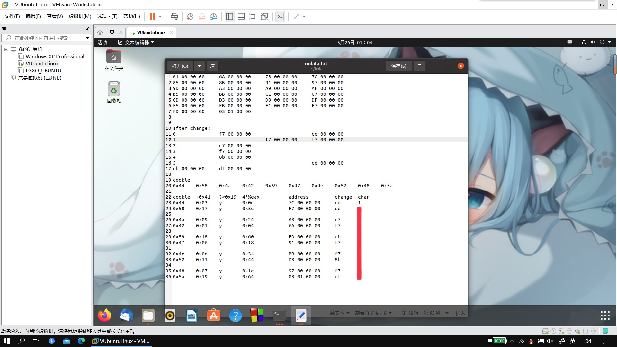
Task: Open the 编辑(E) menu
Action: coord(33,16)
